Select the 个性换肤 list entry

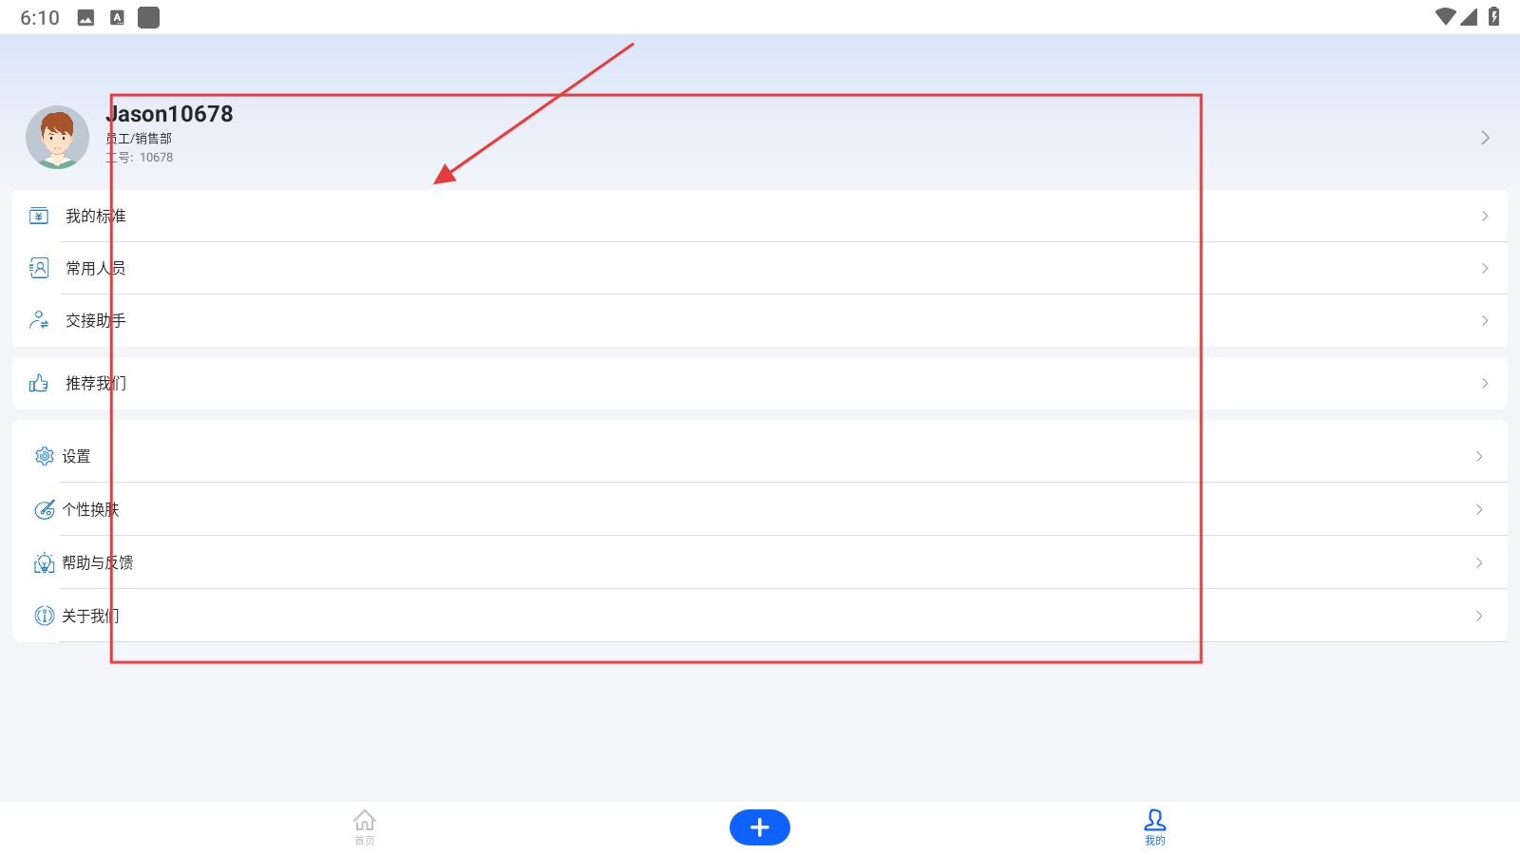(760, 509)
